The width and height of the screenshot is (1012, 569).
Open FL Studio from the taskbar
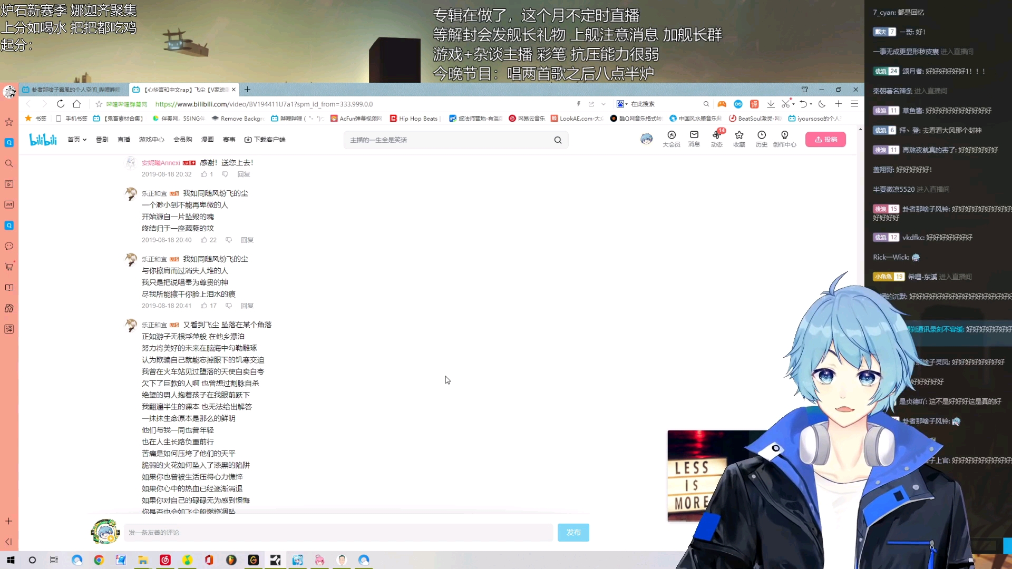tap(231, 560)
